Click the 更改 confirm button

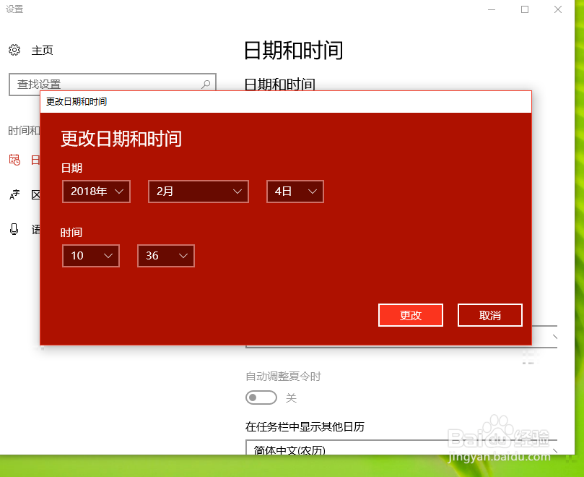point(410,315)
